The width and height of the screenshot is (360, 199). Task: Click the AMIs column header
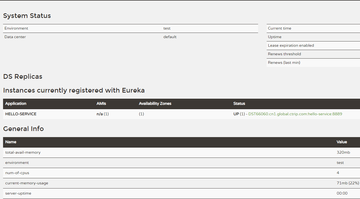pyautogui.click(x=101, y=103)
